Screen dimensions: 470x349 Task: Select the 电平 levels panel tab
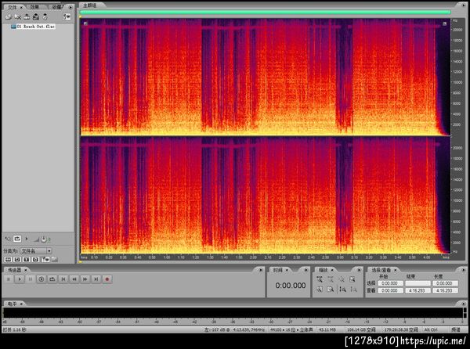[13, 304]
